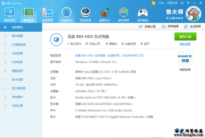Viewport: 205px width, 138px height.
Task: Click the 电脑品牌 label under logo
Action: click(x=185, y=70)
